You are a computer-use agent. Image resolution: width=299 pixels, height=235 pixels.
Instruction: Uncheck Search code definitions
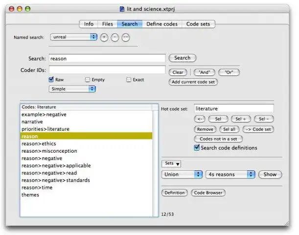(x=197, y=148)
